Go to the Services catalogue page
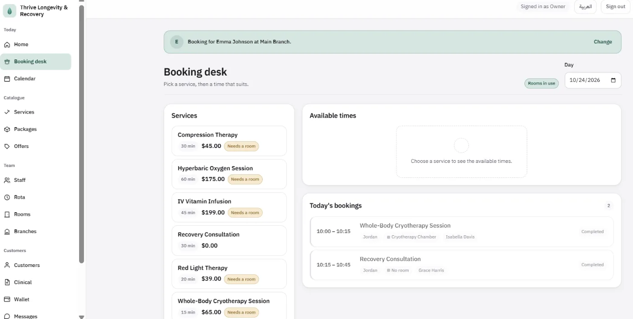This screenshot has height=319, width=633. click(36, 112)
